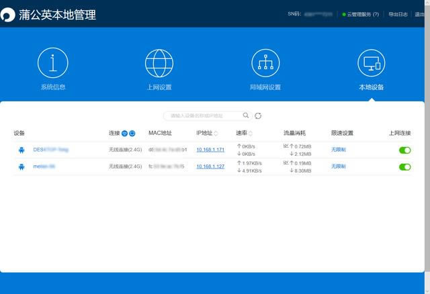Sort devices by IP地址 column arrow
This screenshot has height=294, width=430.
tap(216, 134)
